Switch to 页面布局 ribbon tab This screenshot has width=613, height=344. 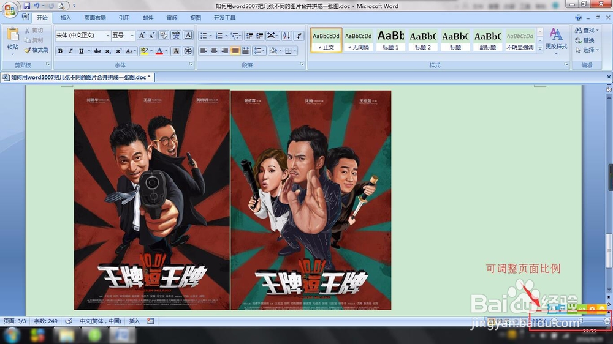coord(95,18)
